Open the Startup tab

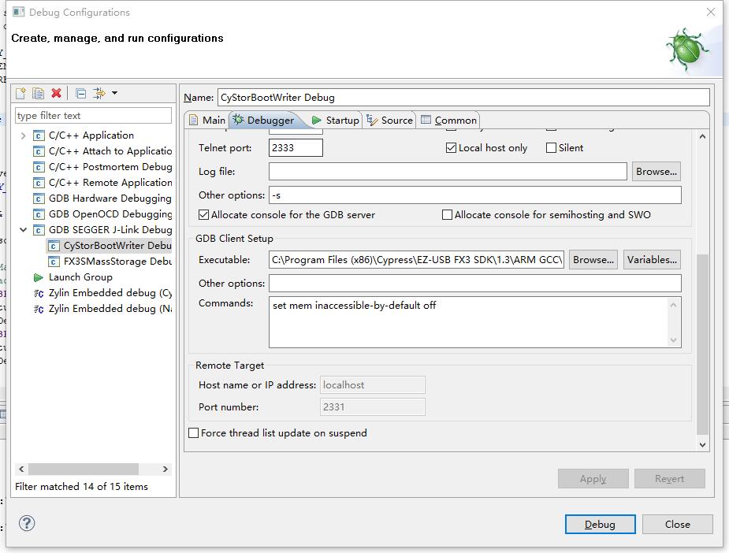[x=335, y=121]
